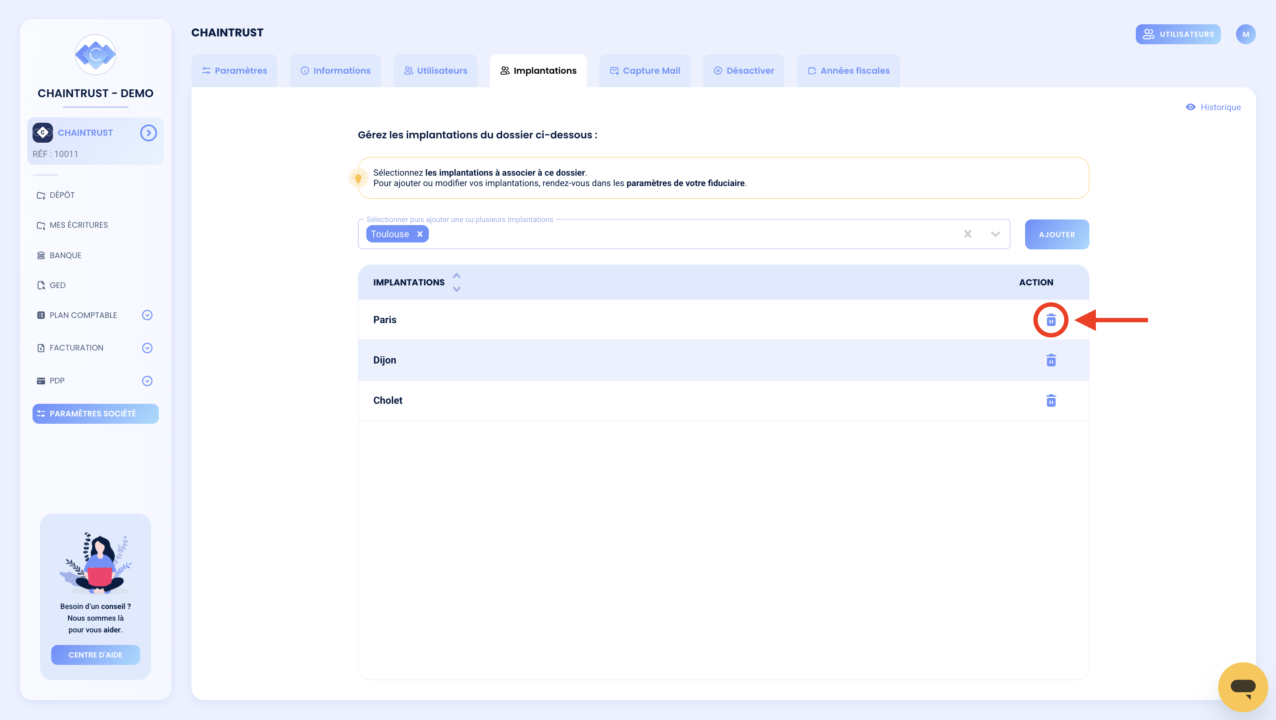This screenshot has height=720, width=1276.
Task: Click the IMPLANTATIONS column header
Action: click(x=409, y=282)
